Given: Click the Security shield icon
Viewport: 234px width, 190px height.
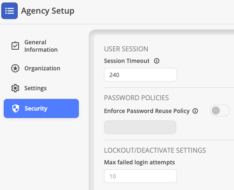Looking at the screenshot, I should point(16,108).
